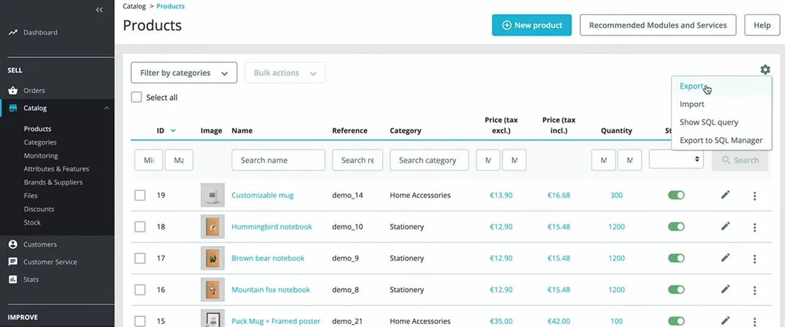Viewport: 785px width, 327px height.
Task: Tick checkbox for product ID 15
Action: point(140,321)
